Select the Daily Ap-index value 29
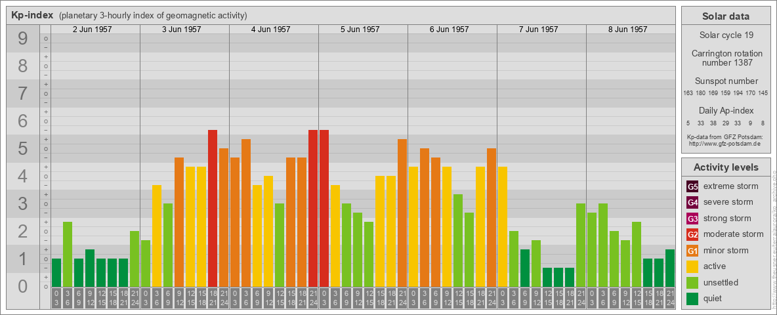The height and width of the screenshot is (315, 777). pyautogui.click(x=725, y=123)
